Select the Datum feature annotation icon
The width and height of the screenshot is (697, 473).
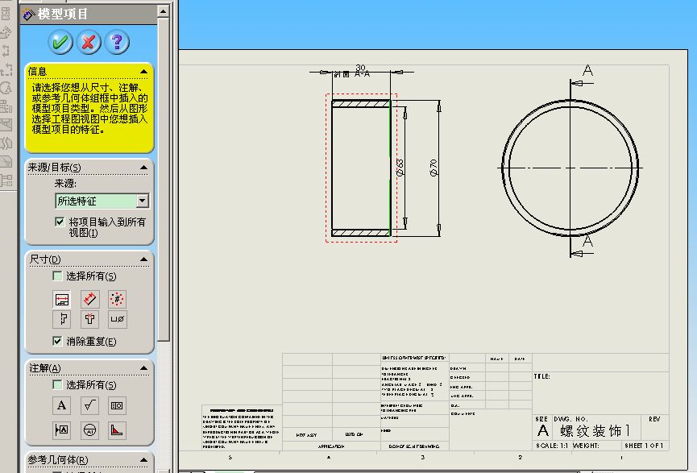pos(62,429)
